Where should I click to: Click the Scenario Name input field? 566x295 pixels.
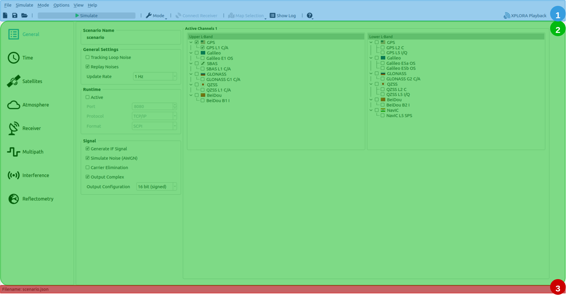point(131,38)
